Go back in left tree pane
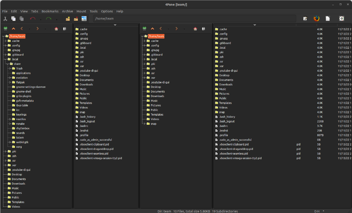Screen dimensions: 352x213 22,28
